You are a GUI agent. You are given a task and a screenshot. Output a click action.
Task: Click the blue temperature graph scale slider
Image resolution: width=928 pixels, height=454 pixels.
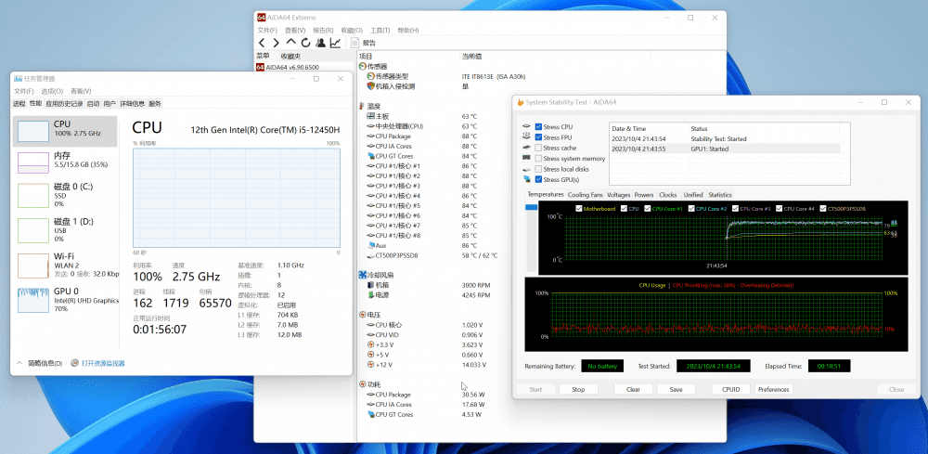coord(532,208)
